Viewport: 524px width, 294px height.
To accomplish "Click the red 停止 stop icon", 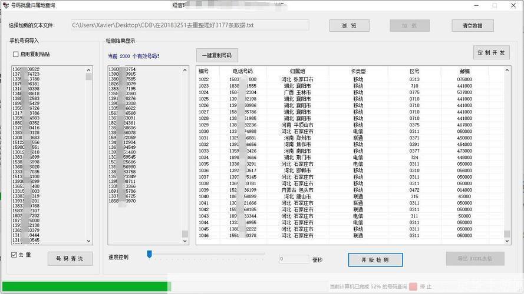I will [413, 286].
